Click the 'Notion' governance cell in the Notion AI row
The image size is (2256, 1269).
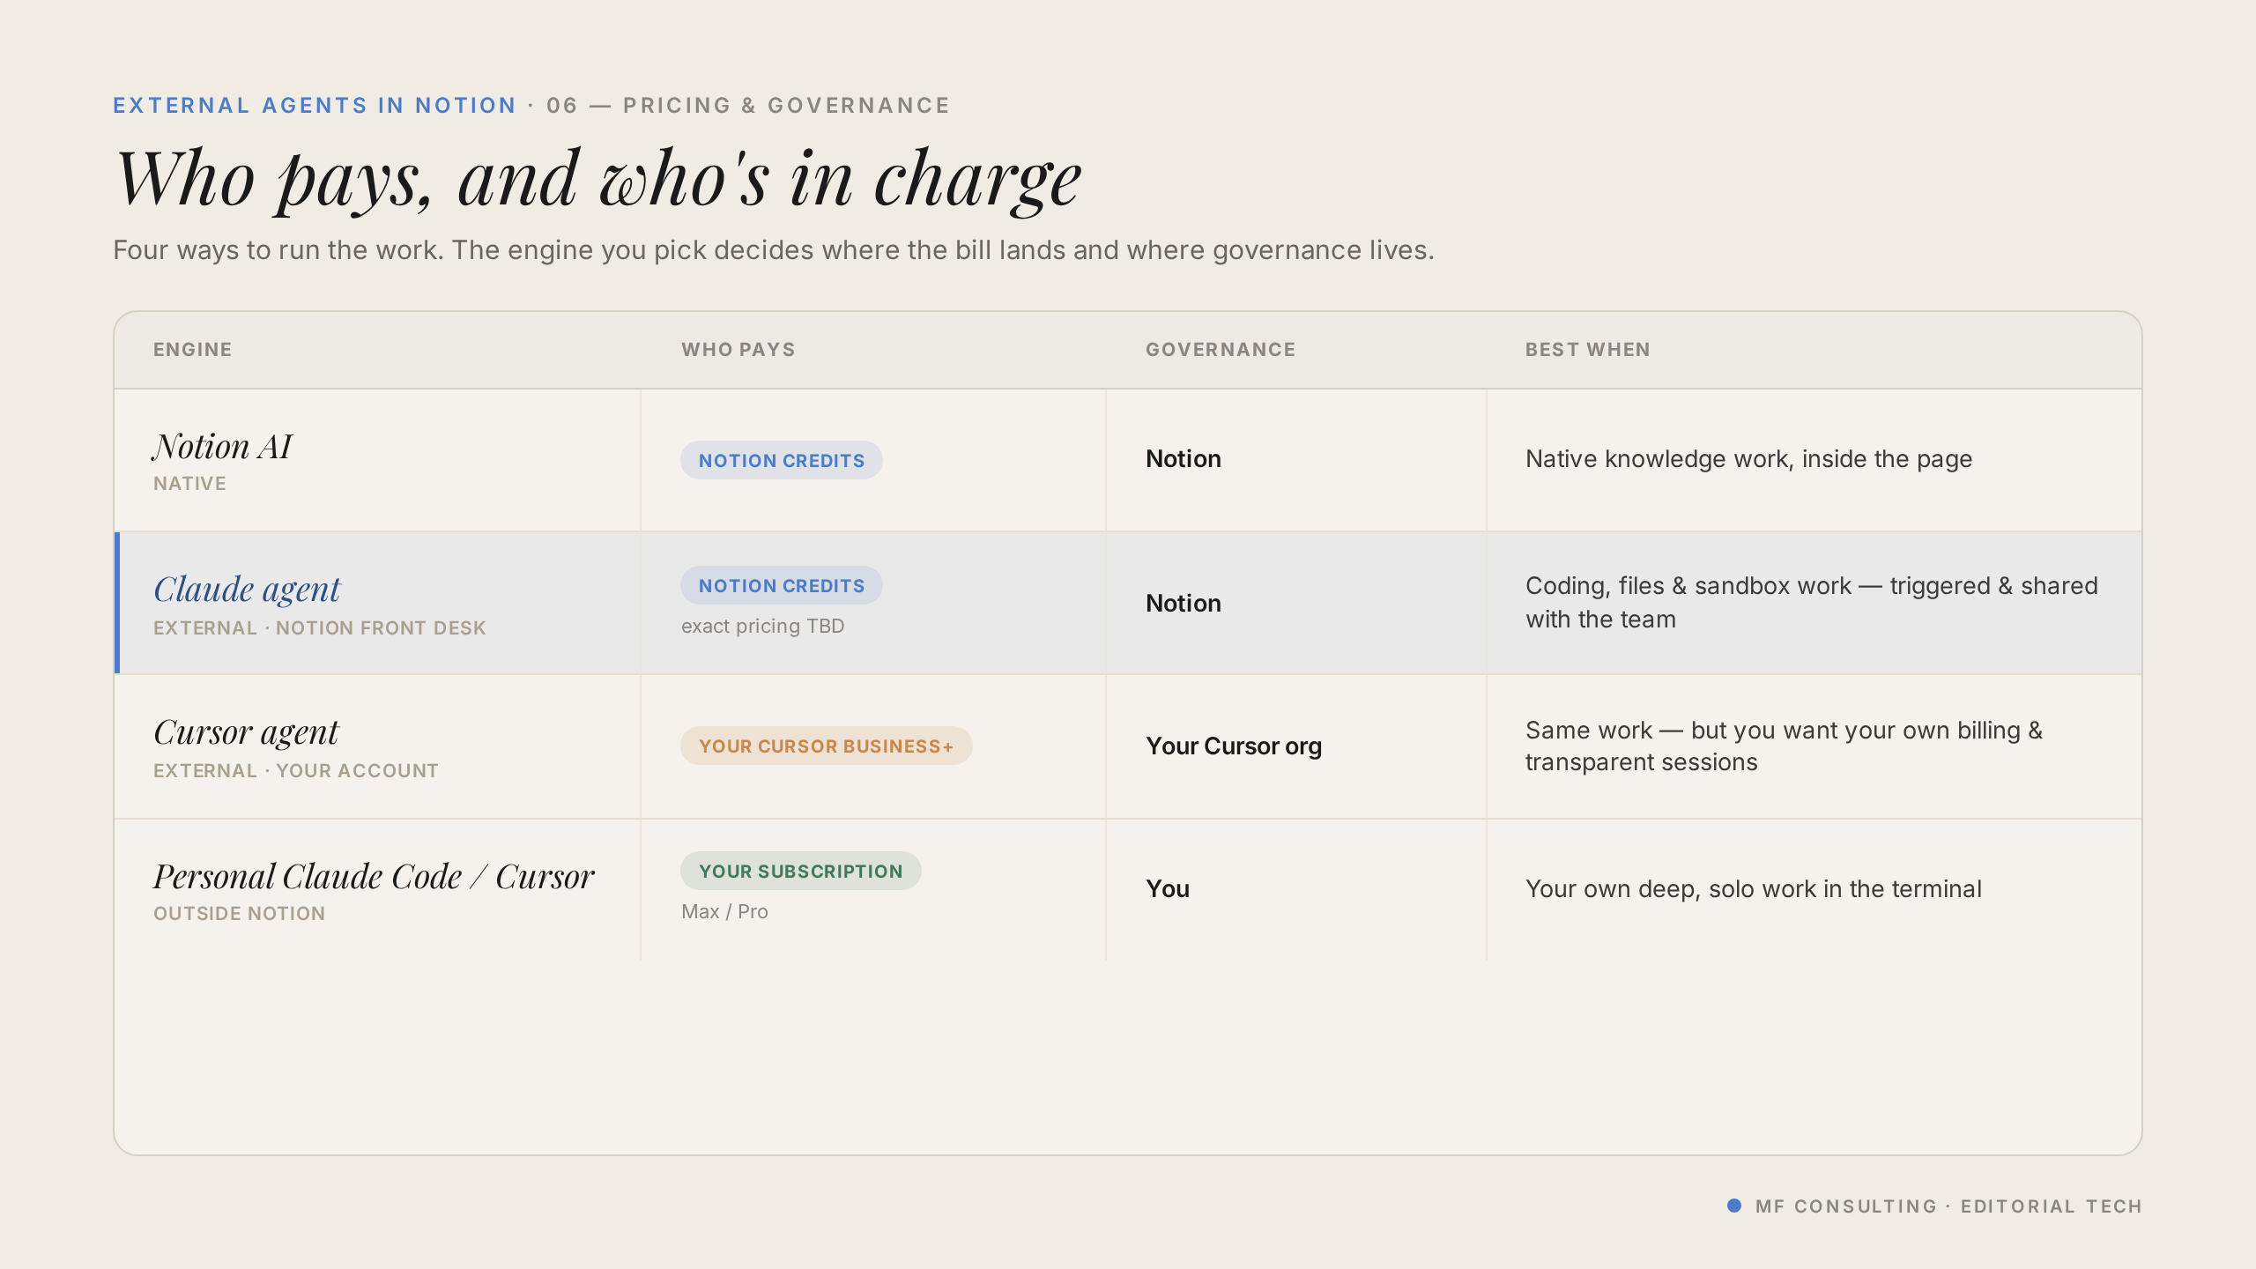point(1184,459)
